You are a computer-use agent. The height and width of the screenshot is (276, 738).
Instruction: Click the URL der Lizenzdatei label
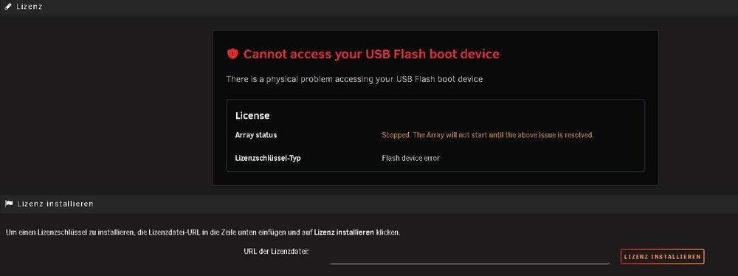pos(276,251)
